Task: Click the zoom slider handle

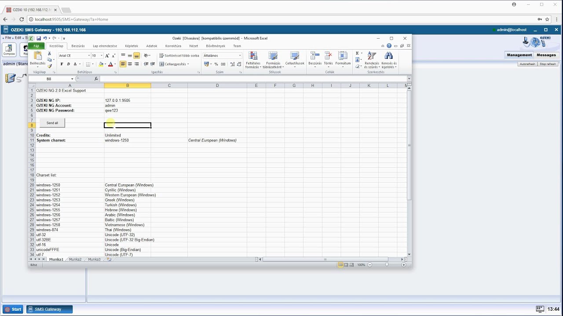Action: [x=387, y=265]
